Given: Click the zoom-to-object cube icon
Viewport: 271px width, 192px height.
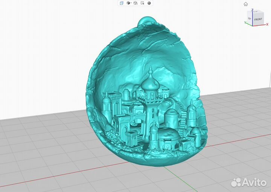Looking at the screenshot, I should coord(135,3).
